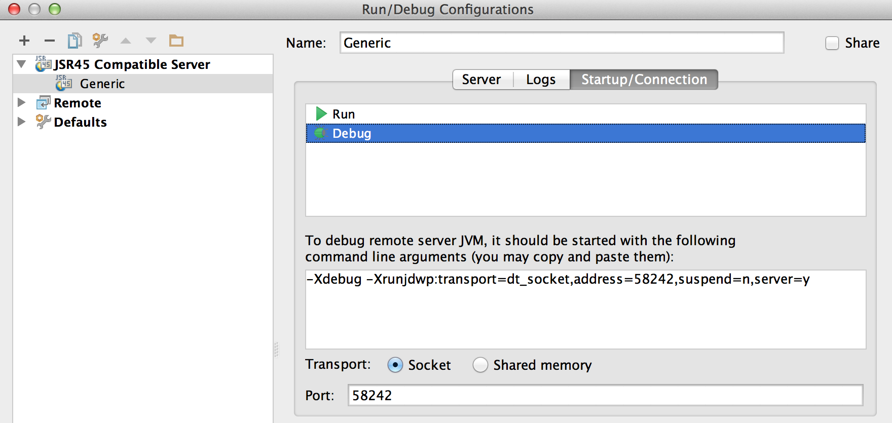Click the green Run arrow icon
Image resolution: width=892 pixels, height=423 pixels.
tap(321, 114)
